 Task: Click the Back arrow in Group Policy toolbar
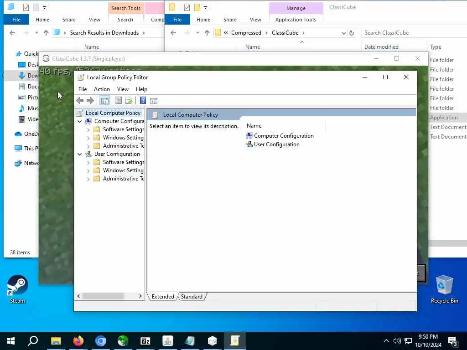point(80,101)
